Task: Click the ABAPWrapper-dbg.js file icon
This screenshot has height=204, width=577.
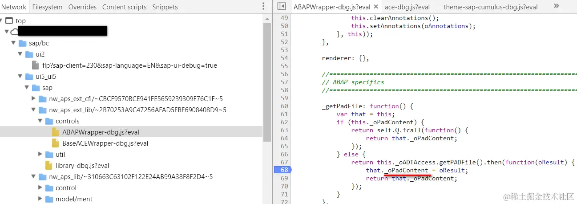Action: point(55,132)
